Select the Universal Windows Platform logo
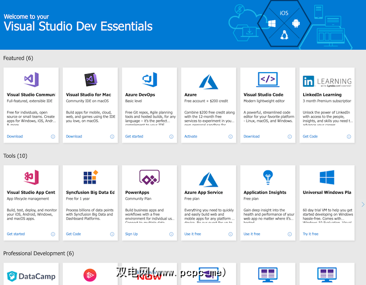 (327, 177)
